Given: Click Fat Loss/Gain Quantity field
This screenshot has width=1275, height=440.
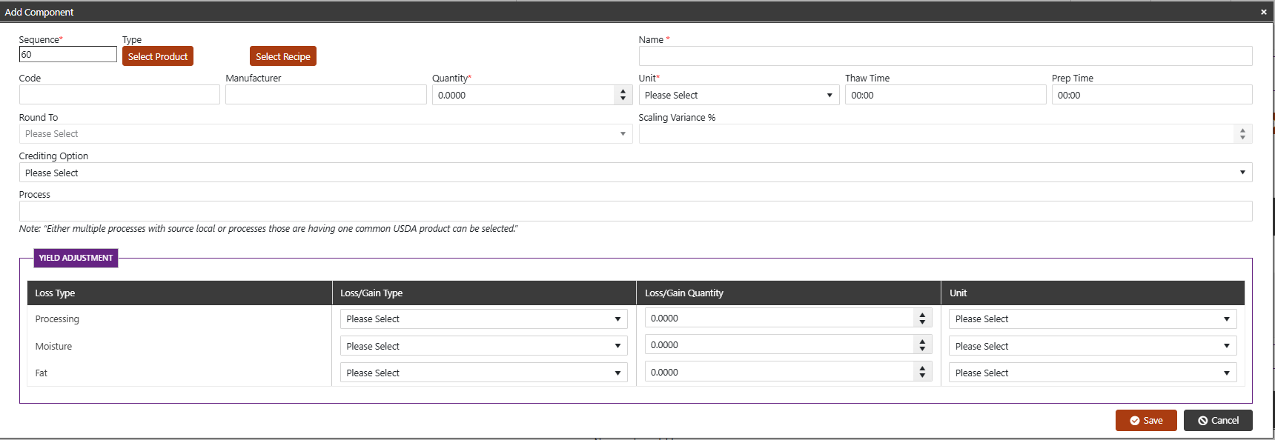Looking at the screenshot, I should coord(779,372).
